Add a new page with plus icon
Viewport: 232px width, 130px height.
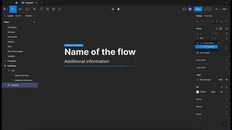point(34,22)
